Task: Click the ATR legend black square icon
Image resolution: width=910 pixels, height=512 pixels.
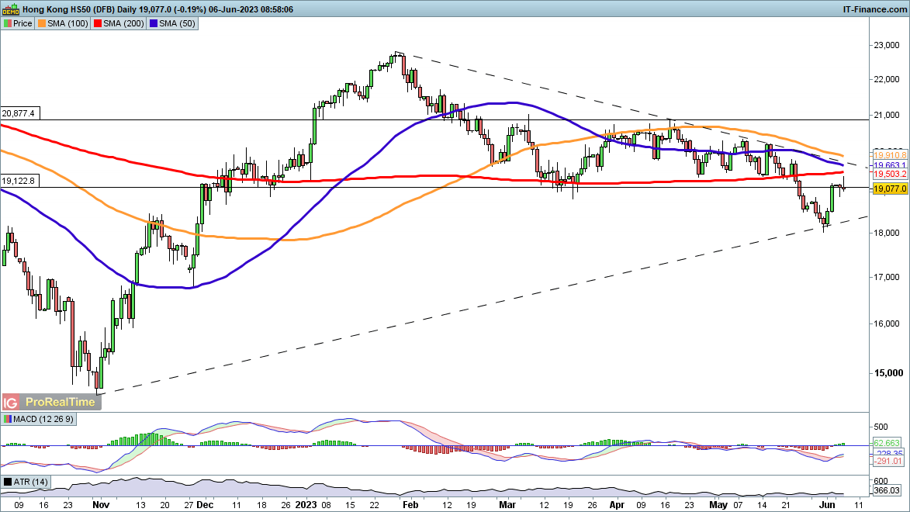Action: tap(8, 482)
